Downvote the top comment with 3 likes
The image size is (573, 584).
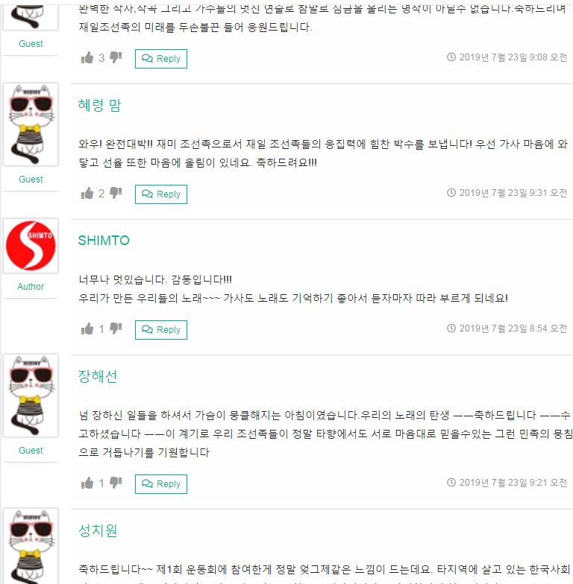pyautogui.click(x=116, y=57)
